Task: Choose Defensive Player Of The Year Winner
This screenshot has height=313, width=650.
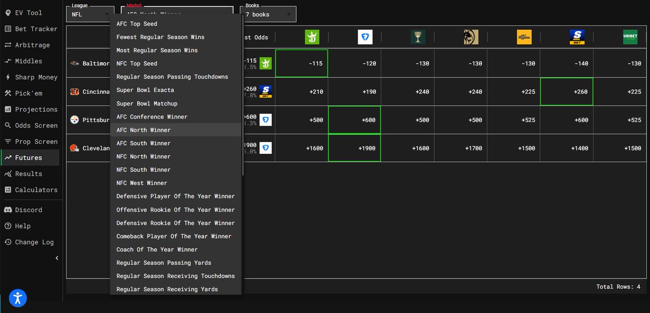Action: [176, 196]
